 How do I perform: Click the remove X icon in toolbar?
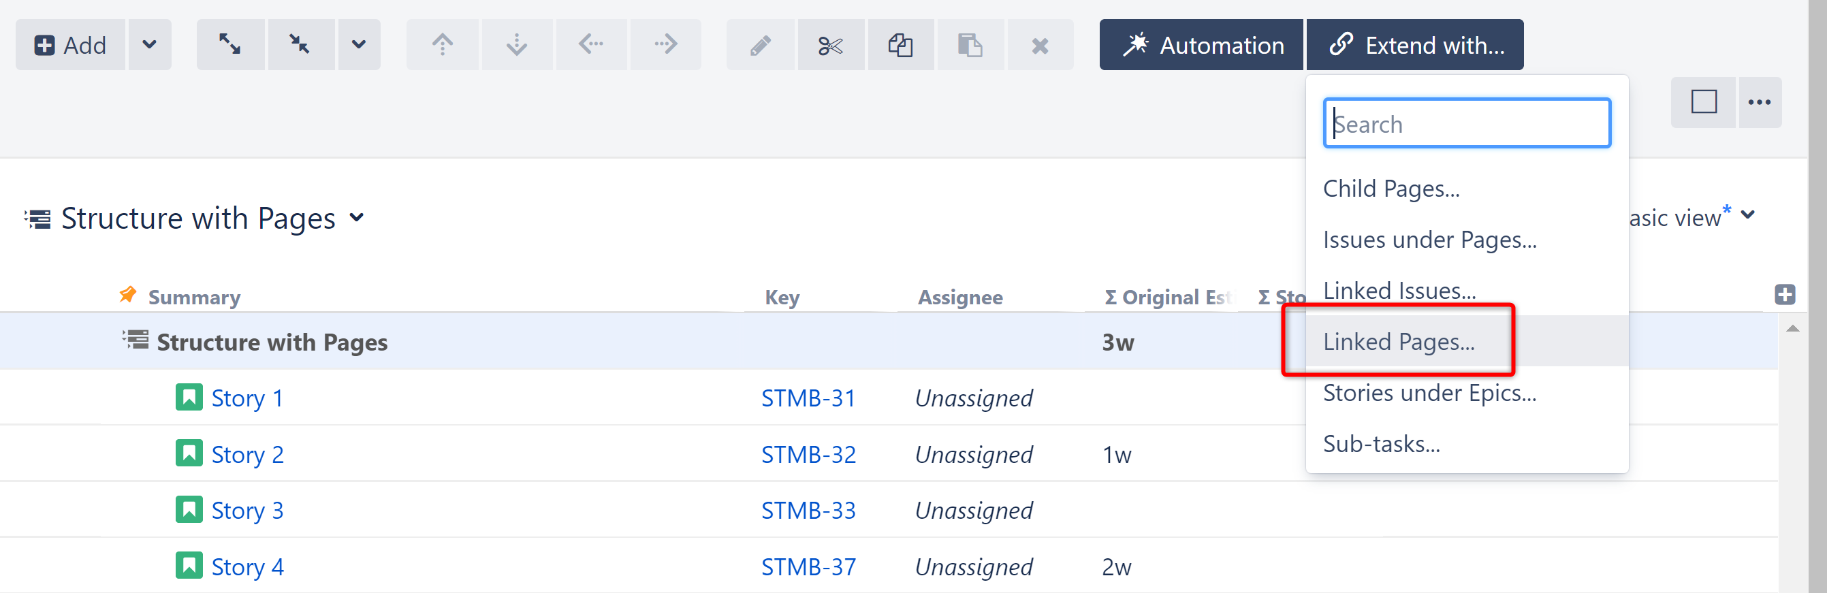[1040, 46]
